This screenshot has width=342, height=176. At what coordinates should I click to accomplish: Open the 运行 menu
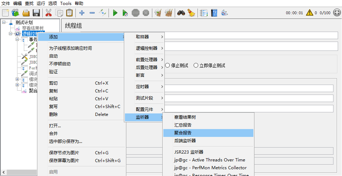(x=41, y=4)
